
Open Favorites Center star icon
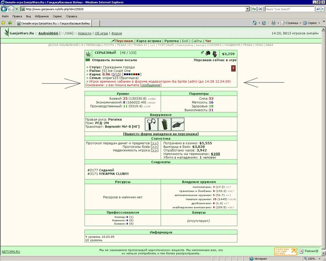[x=3, y=23]
